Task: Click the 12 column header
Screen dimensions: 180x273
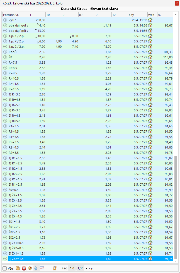Action: 120,15
